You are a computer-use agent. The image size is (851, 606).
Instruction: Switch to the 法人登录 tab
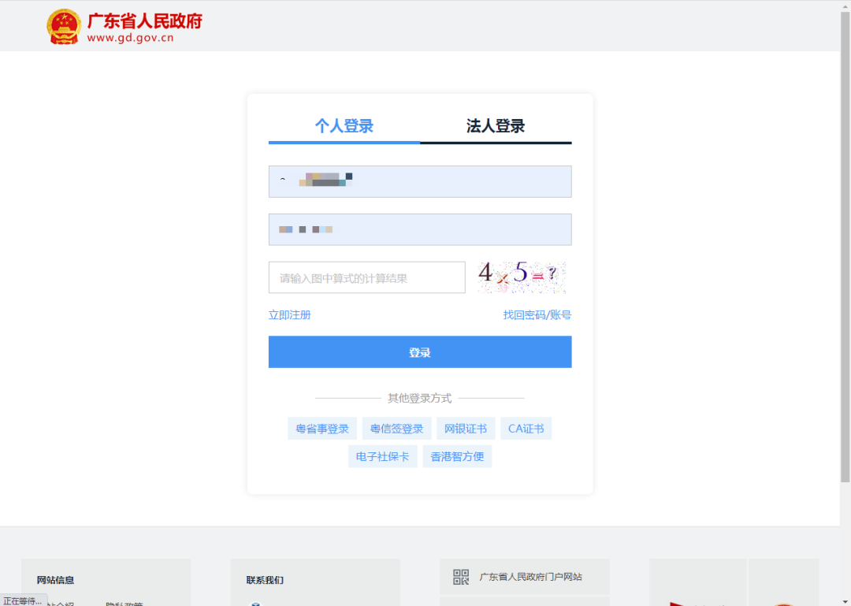pos(496,126)
